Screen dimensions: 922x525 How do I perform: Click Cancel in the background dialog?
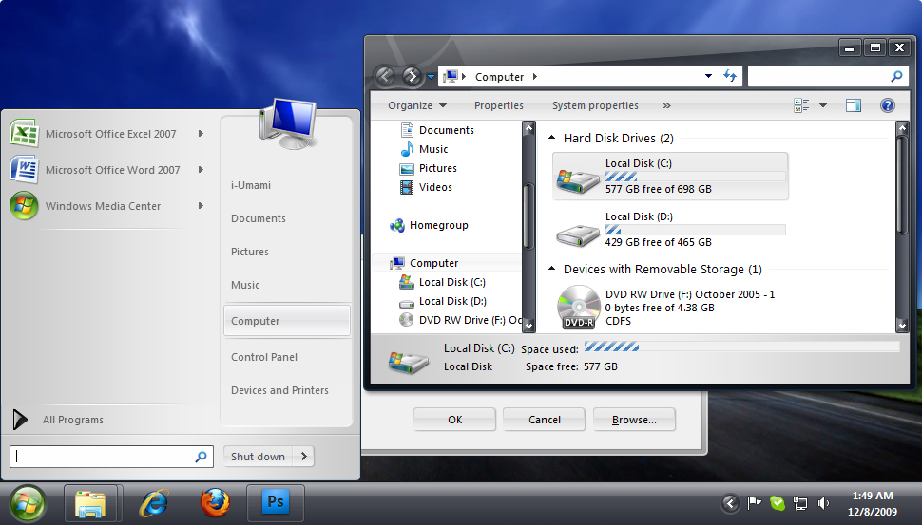(x=545, y=420)
